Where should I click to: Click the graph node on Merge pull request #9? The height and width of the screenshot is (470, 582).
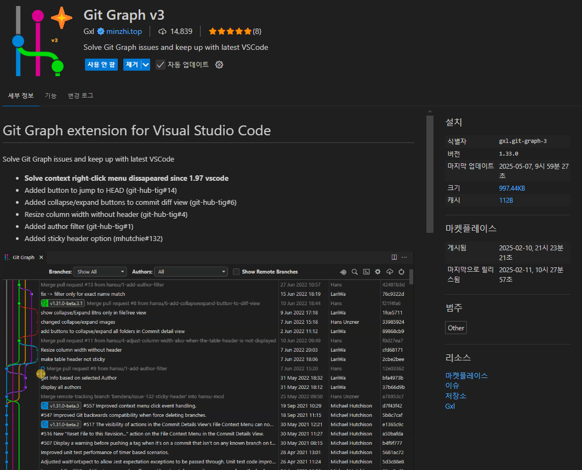click(x=43, y=368)
